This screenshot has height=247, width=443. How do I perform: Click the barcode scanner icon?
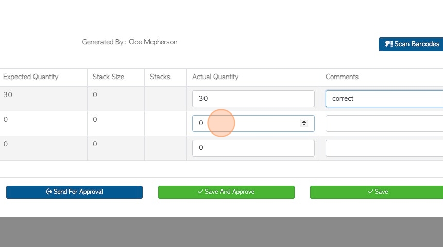[389, 44]
